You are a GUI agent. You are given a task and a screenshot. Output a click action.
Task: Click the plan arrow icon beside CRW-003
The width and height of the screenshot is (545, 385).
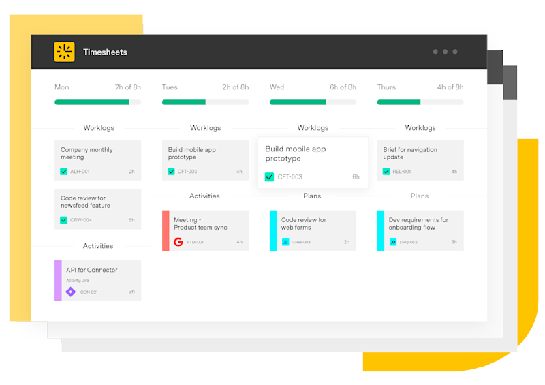(285, 242)
